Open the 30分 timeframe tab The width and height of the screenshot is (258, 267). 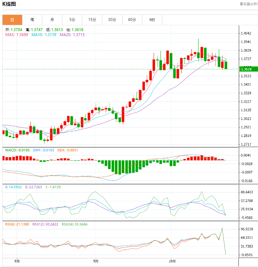coord(112,20)
